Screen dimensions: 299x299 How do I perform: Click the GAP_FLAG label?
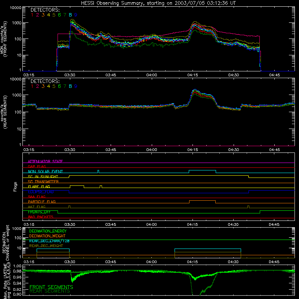(x=37, y=166)
